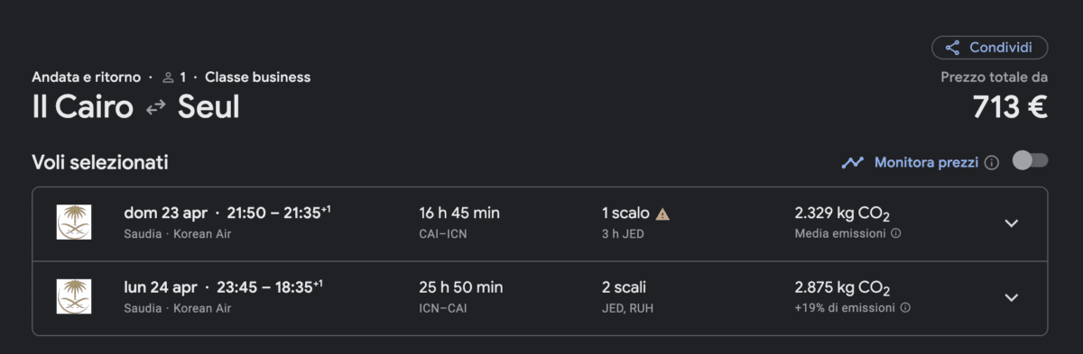Click info icon beside Media emissioni
This screenshot has height=354, width=1083.
[896, 233]
